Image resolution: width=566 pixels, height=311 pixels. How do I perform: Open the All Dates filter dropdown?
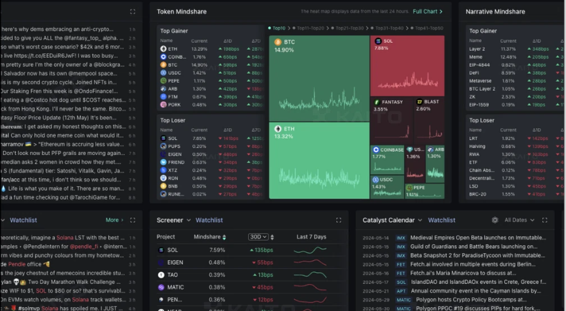point(519,220)
